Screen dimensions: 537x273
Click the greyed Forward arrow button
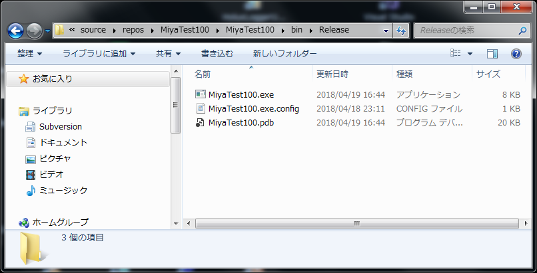click(x=34, y=31)
